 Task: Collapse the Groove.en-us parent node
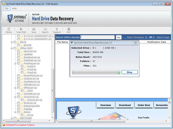click(x=15, y=97)
